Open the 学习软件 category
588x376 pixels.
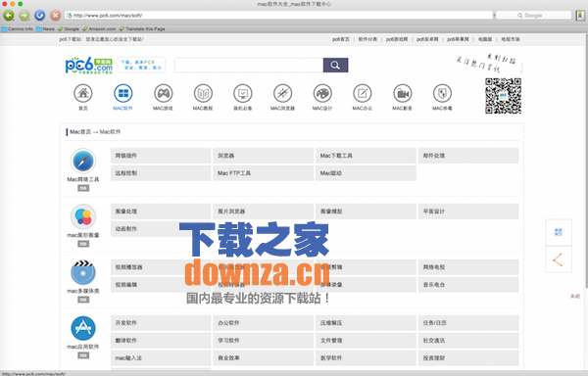(264, 341)
